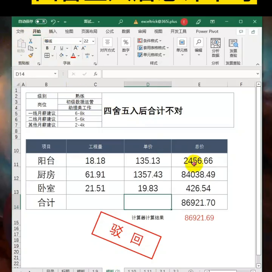The image size is (272, 272).
Task: Click the Share icon button
Action: [253, 32]
